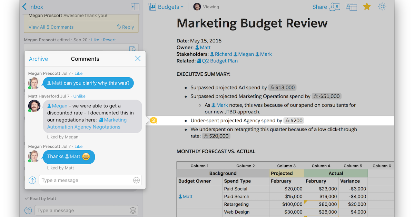The height and width of the screenshot is (217, 414).
Task: Select the Comments tab
Action: [85, 59]
